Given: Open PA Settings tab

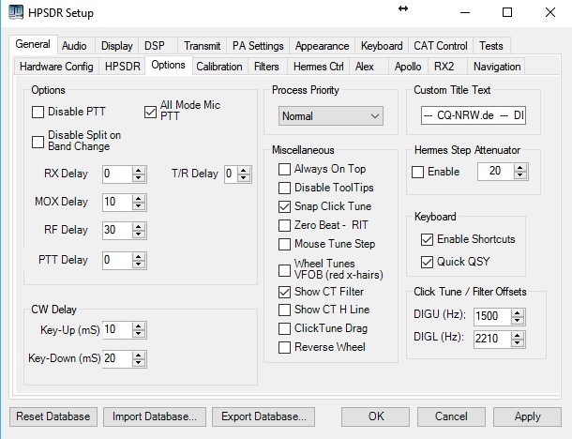Looking at the screenshot, I should click(258, 46).
